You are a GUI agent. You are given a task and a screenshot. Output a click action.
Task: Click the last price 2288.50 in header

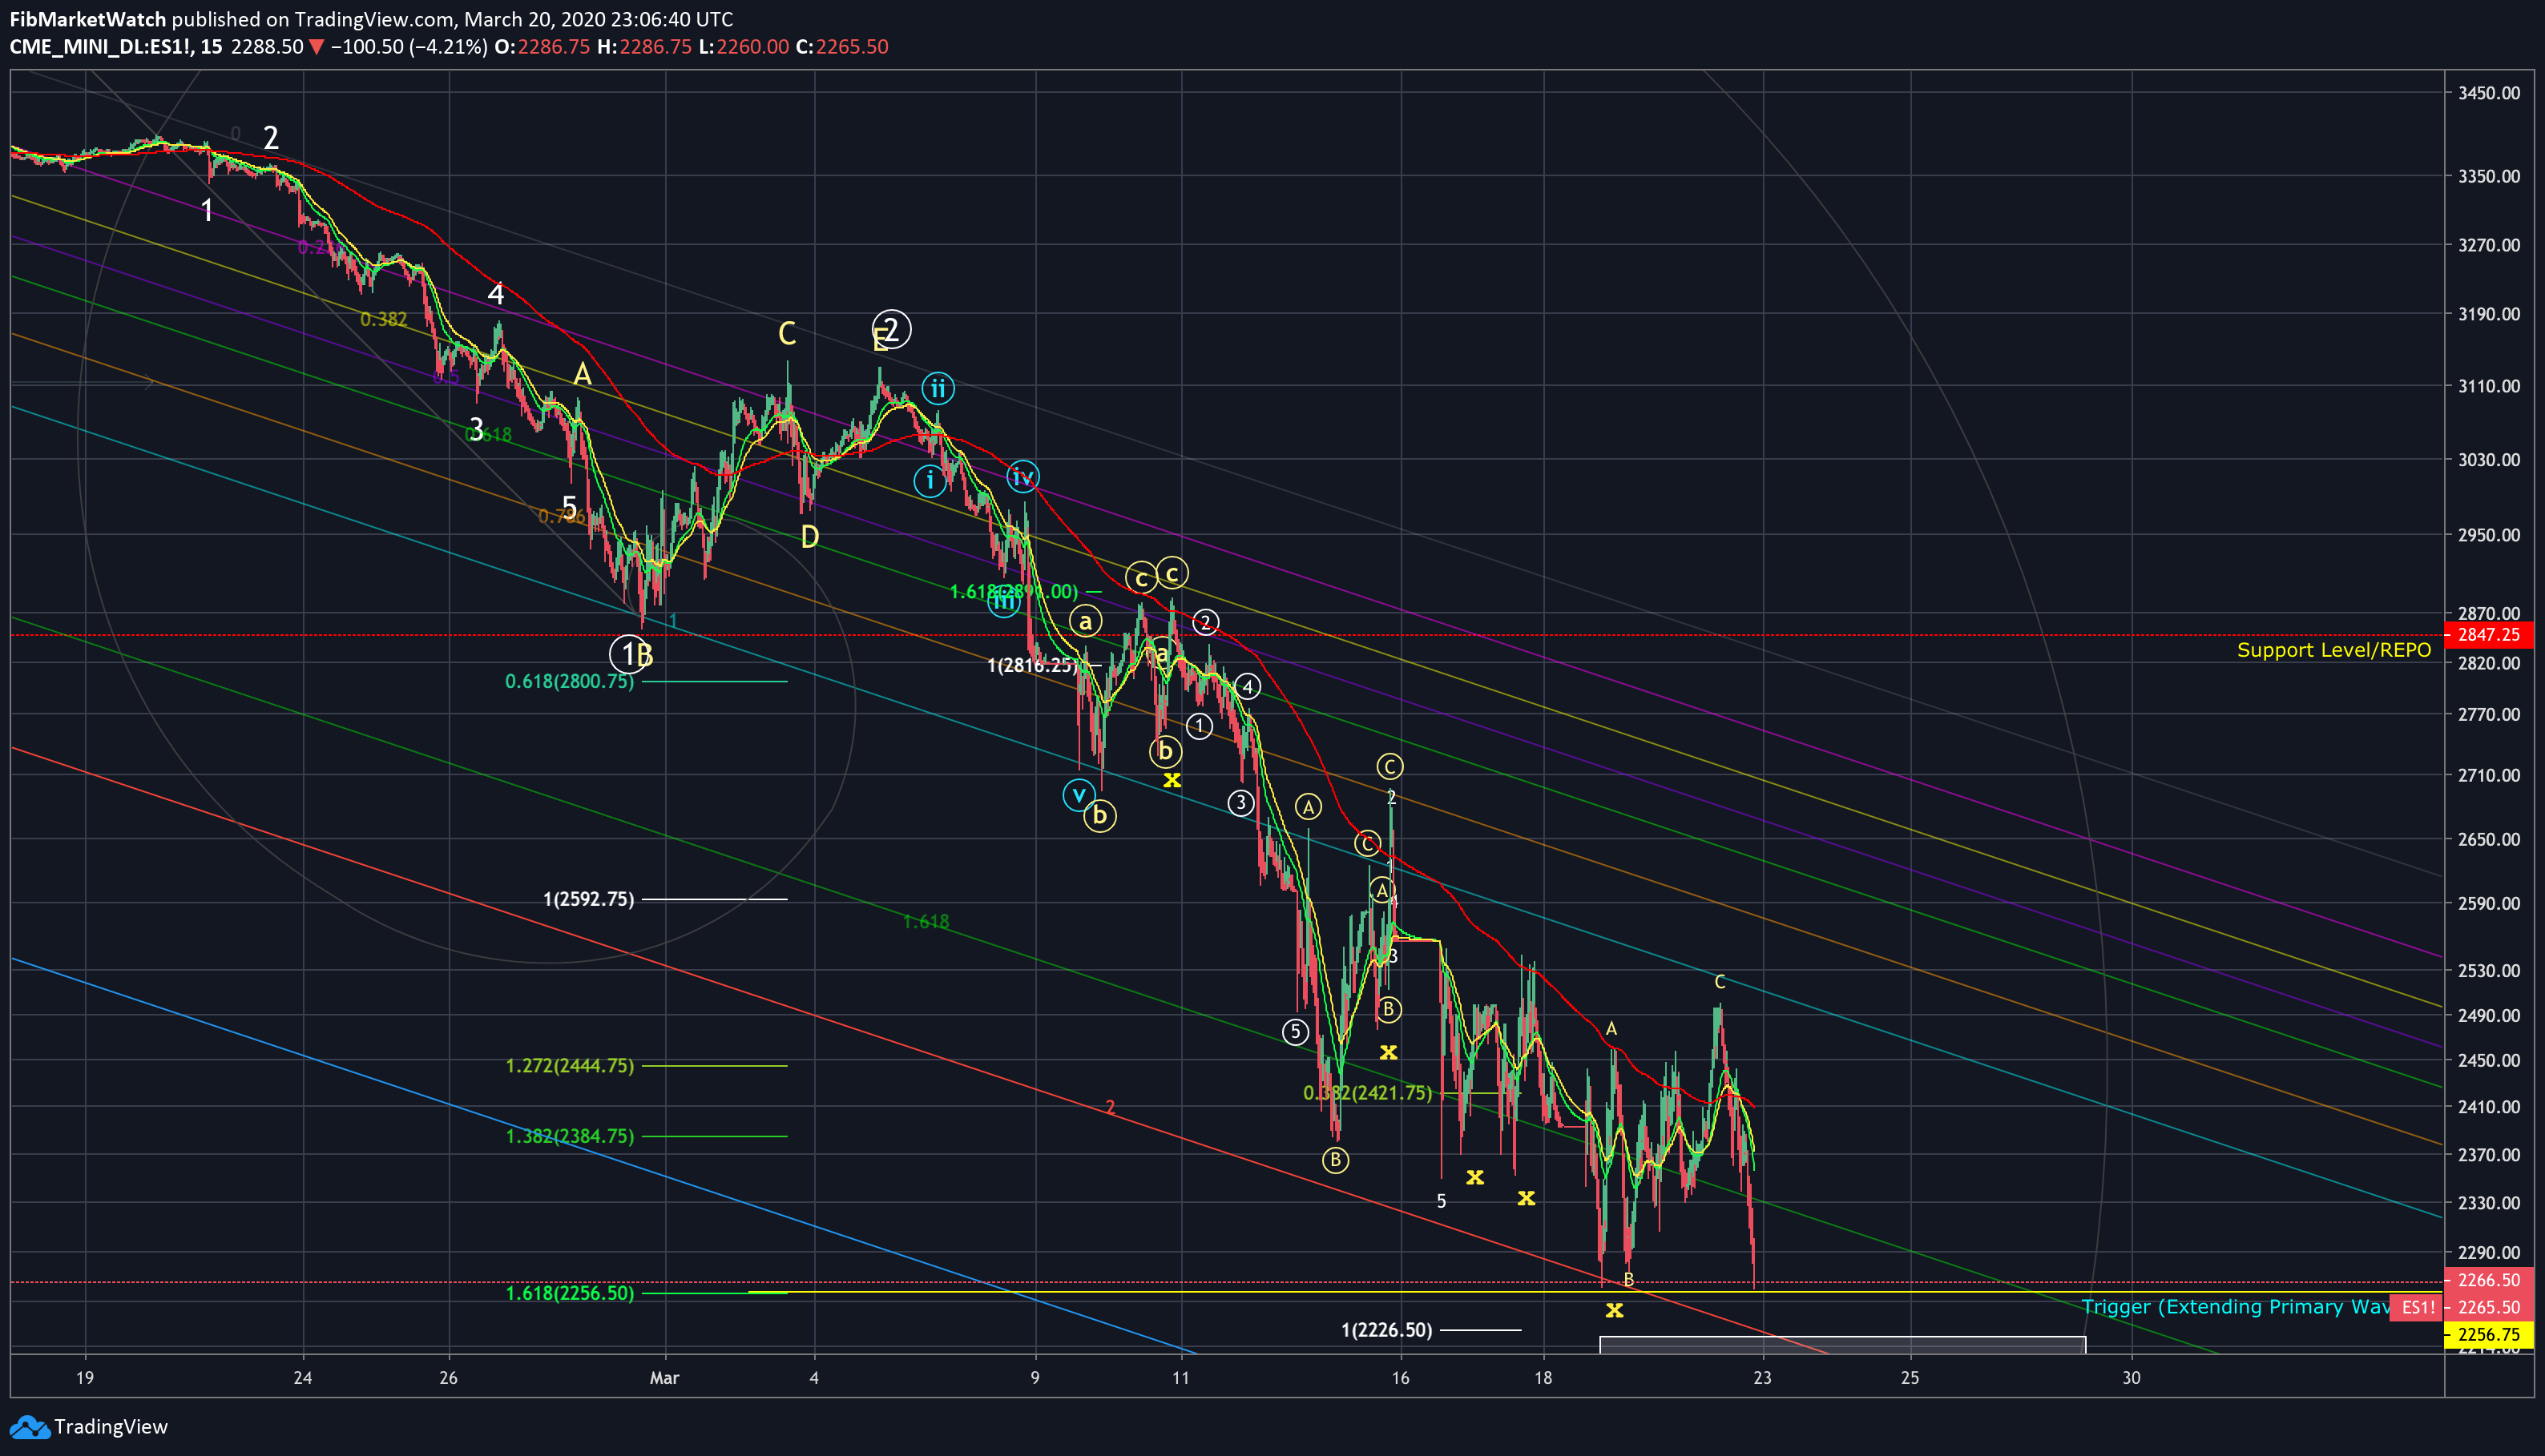pyautogui.click(x=267, y=47)
